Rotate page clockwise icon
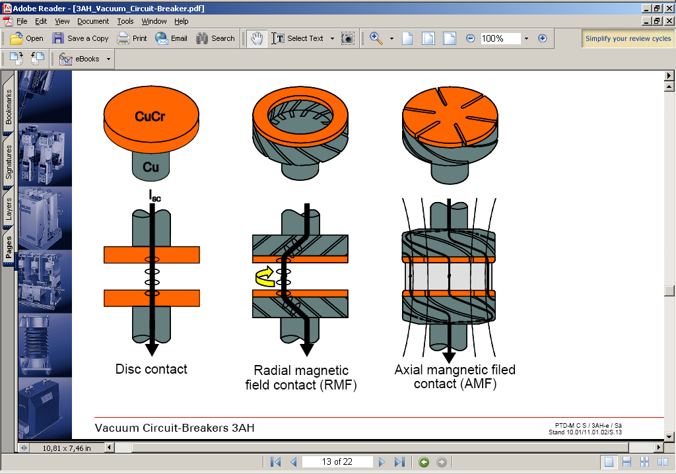This screenshot has width=676, height=474. 17,59
